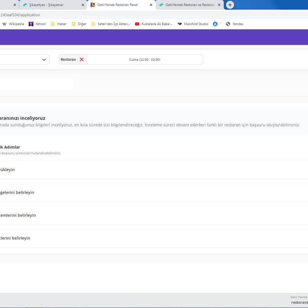This screenshot has width=308, height=308.
Task: Remove the Restoran tag with red X
Action: (82, 59)
